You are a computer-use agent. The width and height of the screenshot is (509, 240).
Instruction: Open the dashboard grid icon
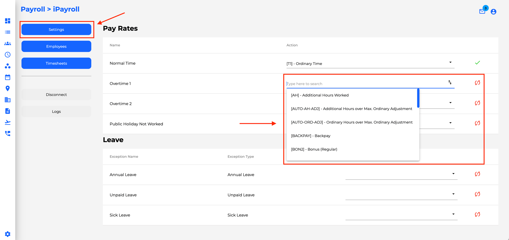click(8, 21)
